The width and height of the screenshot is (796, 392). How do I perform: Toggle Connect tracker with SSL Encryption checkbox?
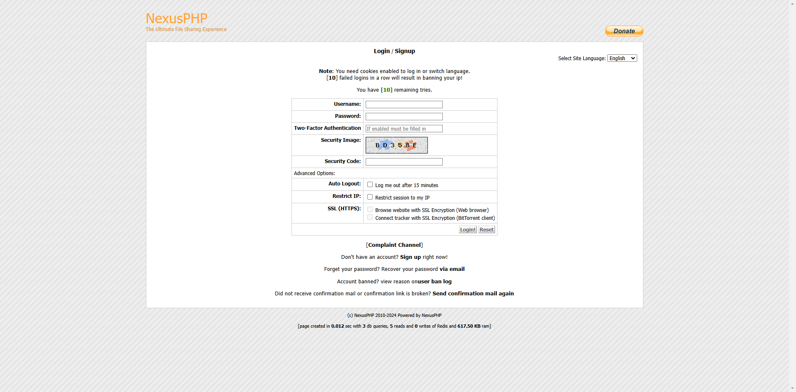pos(370,217)
